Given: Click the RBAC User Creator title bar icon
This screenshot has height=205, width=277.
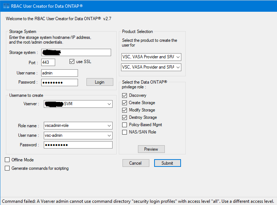Looking at the screenshot, I should tap(6, 6).
